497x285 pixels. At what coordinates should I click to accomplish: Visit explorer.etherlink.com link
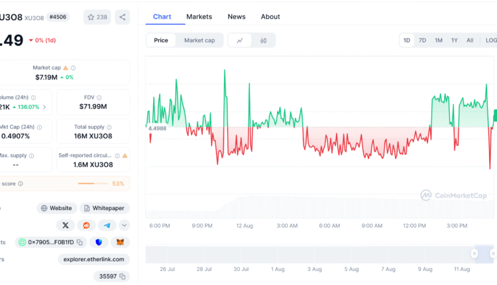tap(93, 259)
